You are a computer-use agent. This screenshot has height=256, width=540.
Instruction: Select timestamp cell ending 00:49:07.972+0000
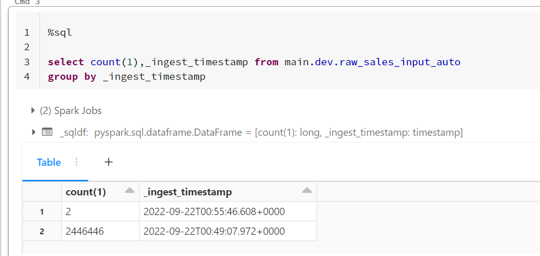point(214,231)
